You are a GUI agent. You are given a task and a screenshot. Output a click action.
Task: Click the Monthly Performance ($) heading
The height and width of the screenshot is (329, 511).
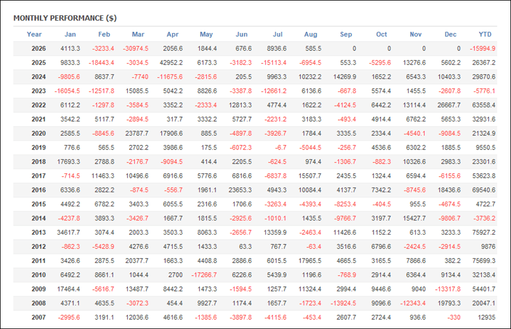65,18
